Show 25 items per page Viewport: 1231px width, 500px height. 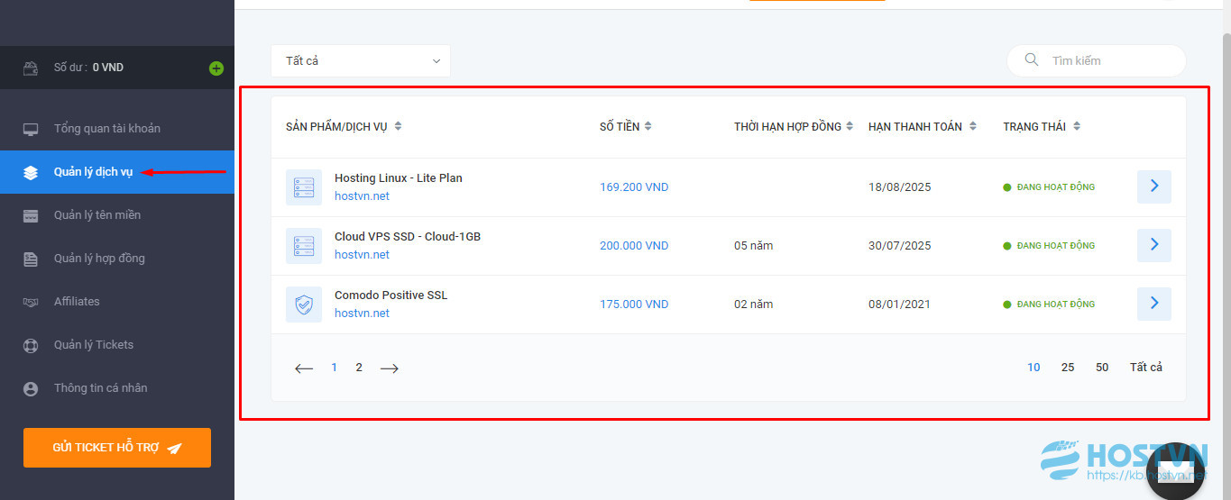pyautogui.click(x=1068, y=368)
